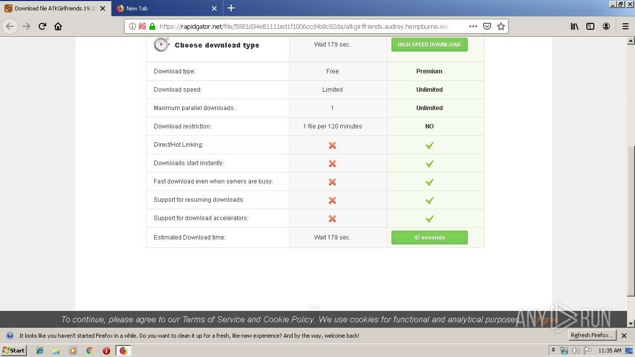Click the red X for Direct/Hot Linking
The height and width of the screenshot is (357, 635).
tap(332, 145)
